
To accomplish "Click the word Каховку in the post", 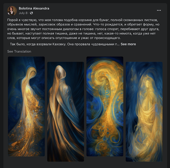I will (59, 44).
